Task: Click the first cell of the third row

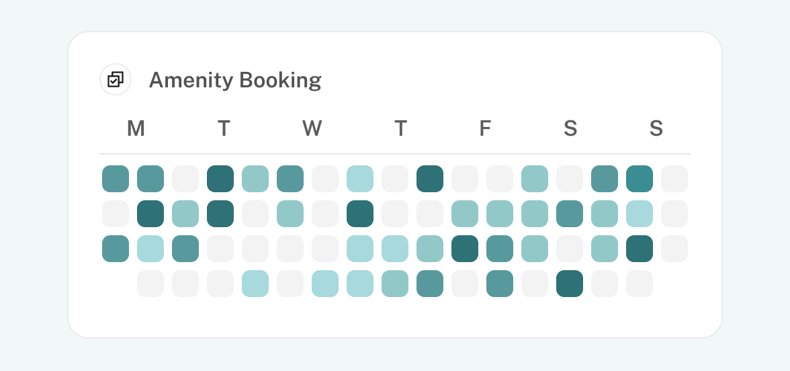Action: (116, 249)
